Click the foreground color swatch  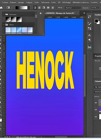(x=96, y=21)
